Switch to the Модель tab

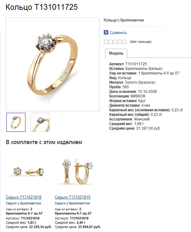tap(116, 53)
